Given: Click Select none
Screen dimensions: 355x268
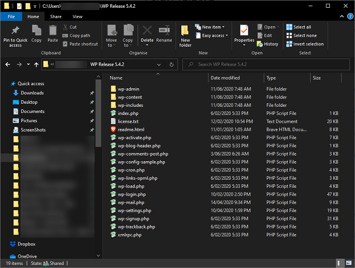Looking at the screenshot, I should (301, 35).
